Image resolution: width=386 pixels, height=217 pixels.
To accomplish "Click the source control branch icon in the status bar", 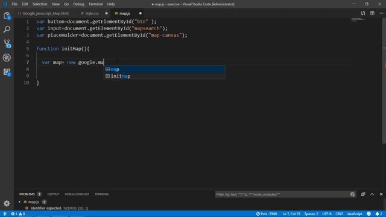I will tap(5, 214).
